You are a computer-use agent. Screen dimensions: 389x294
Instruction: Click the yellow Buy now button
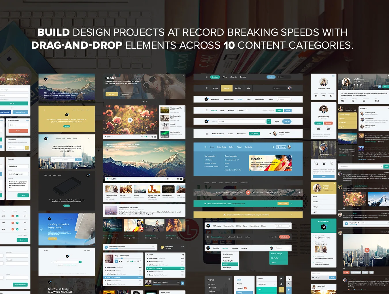coord(112,94)
